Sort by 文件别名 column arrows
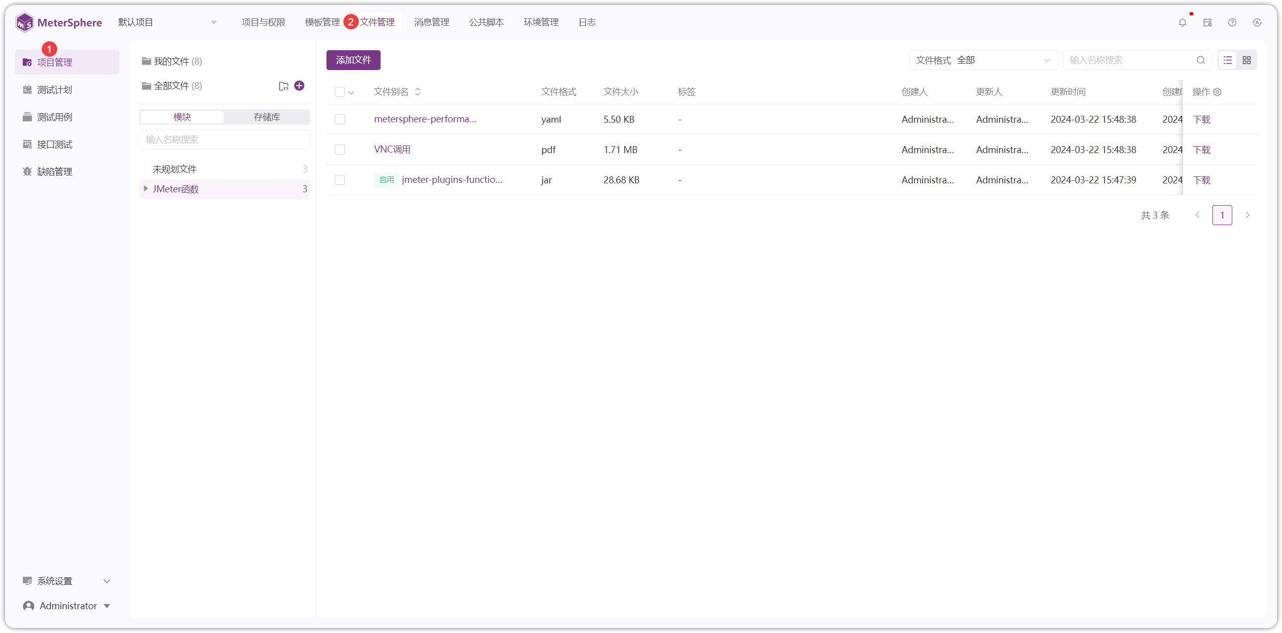This screenshot has width=1282, height=633. pyautogui.click(x=417, y=92)
